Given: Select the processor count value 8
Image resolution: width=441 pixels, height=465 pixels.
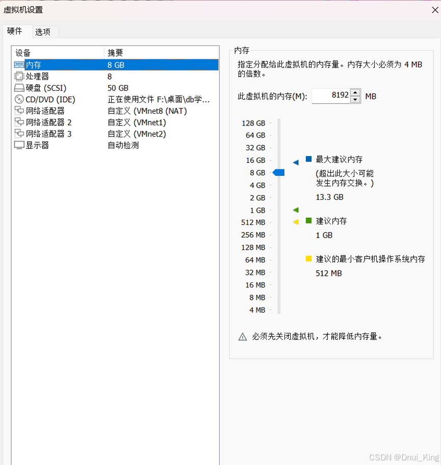Looking at the screenshot, I should coord(110,76).
